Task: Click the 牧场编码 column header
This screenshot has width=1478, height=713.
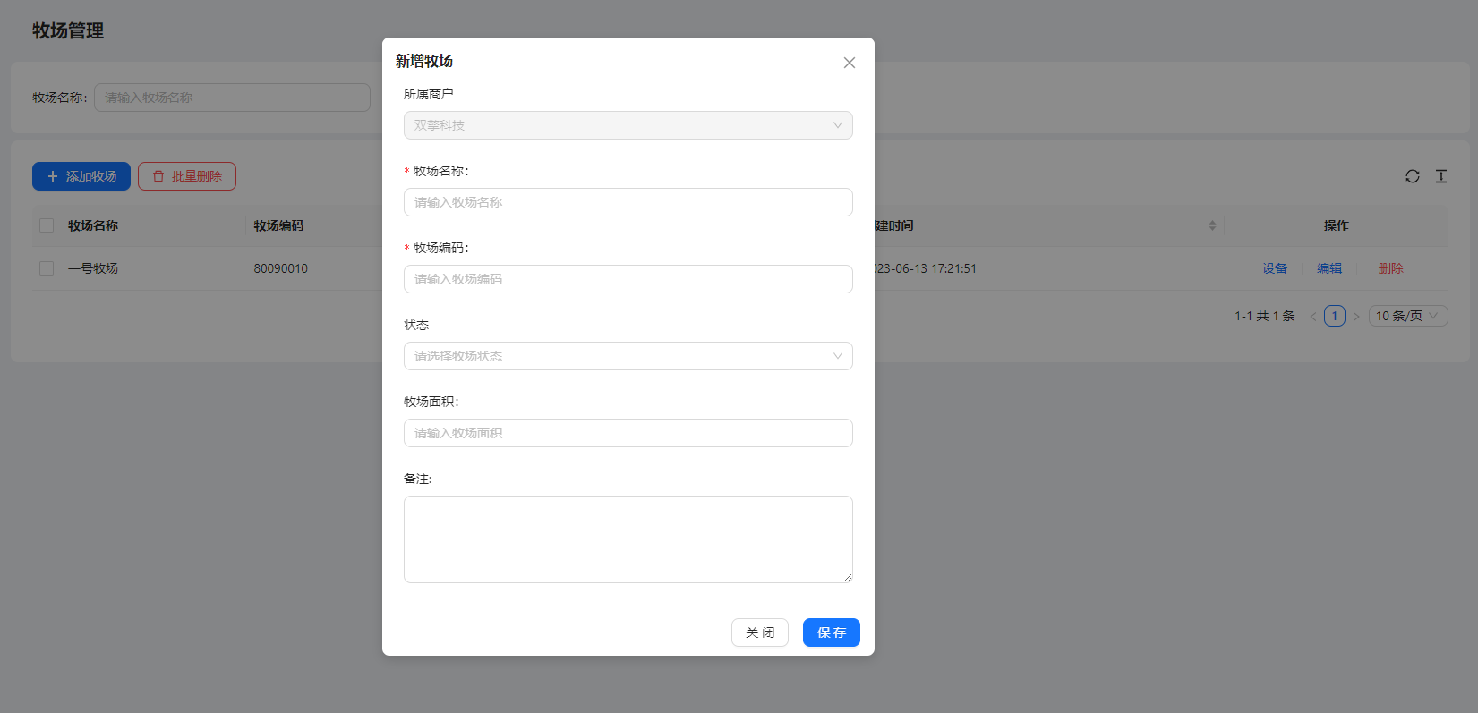Action: (278, 225)
